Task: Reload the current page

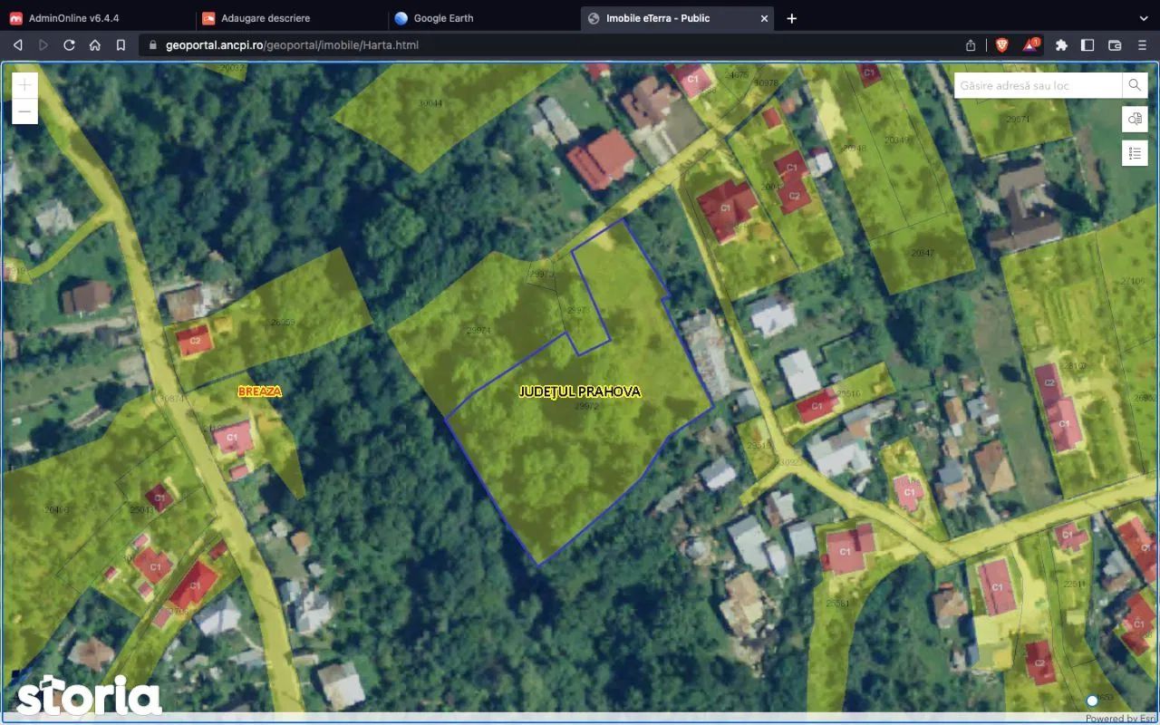Action: [69, 44]
